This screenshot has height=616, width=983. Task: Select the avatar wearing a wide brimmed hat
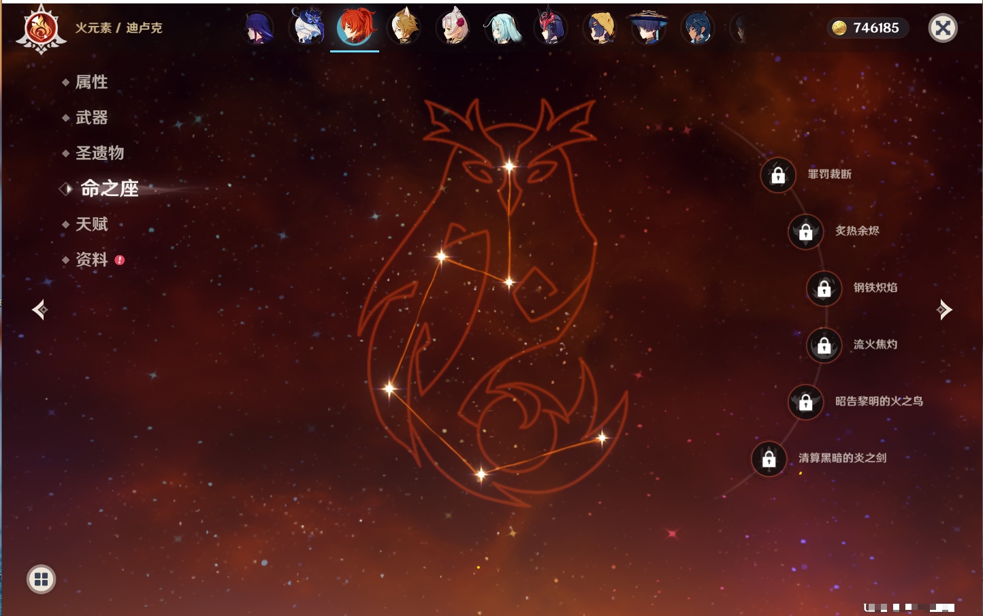click(648, 28)
